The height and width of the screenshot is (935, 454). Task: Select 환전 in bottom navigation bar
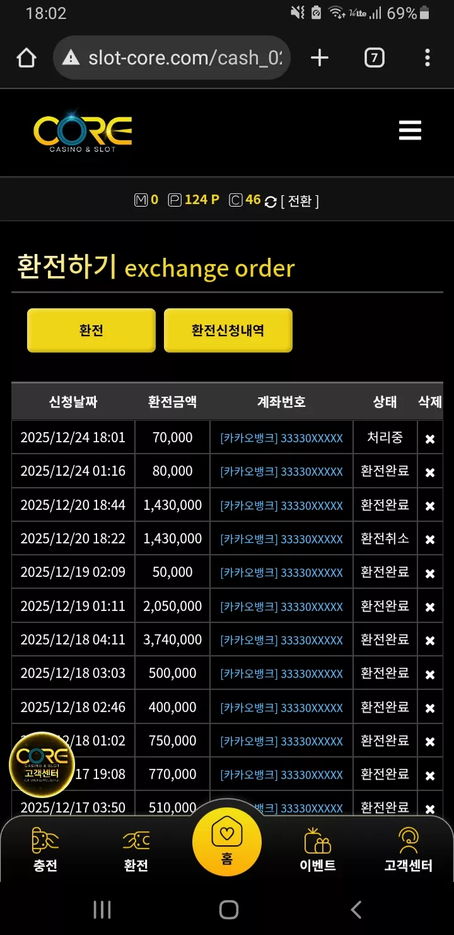136,850
